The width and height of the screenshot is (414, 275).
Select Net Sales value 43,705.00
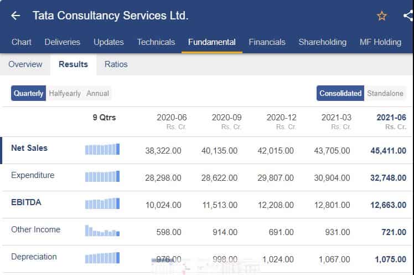point(332,151)
